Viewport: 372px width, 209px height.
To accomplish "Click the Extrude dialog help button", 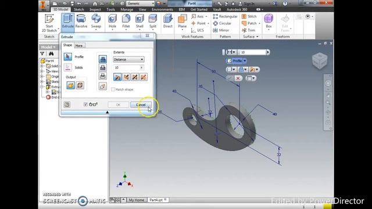I will click(x=67, y=105).
